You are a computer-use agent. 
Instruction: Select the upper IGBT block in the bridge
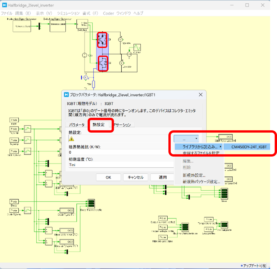click(102, 40)
